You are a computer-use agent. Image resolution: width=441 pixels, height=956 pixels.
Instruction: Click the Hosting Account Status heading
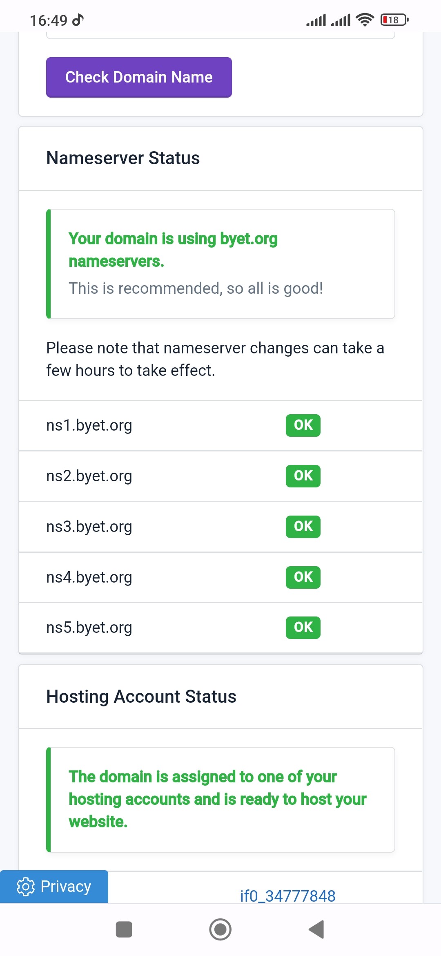click(141, 697)
